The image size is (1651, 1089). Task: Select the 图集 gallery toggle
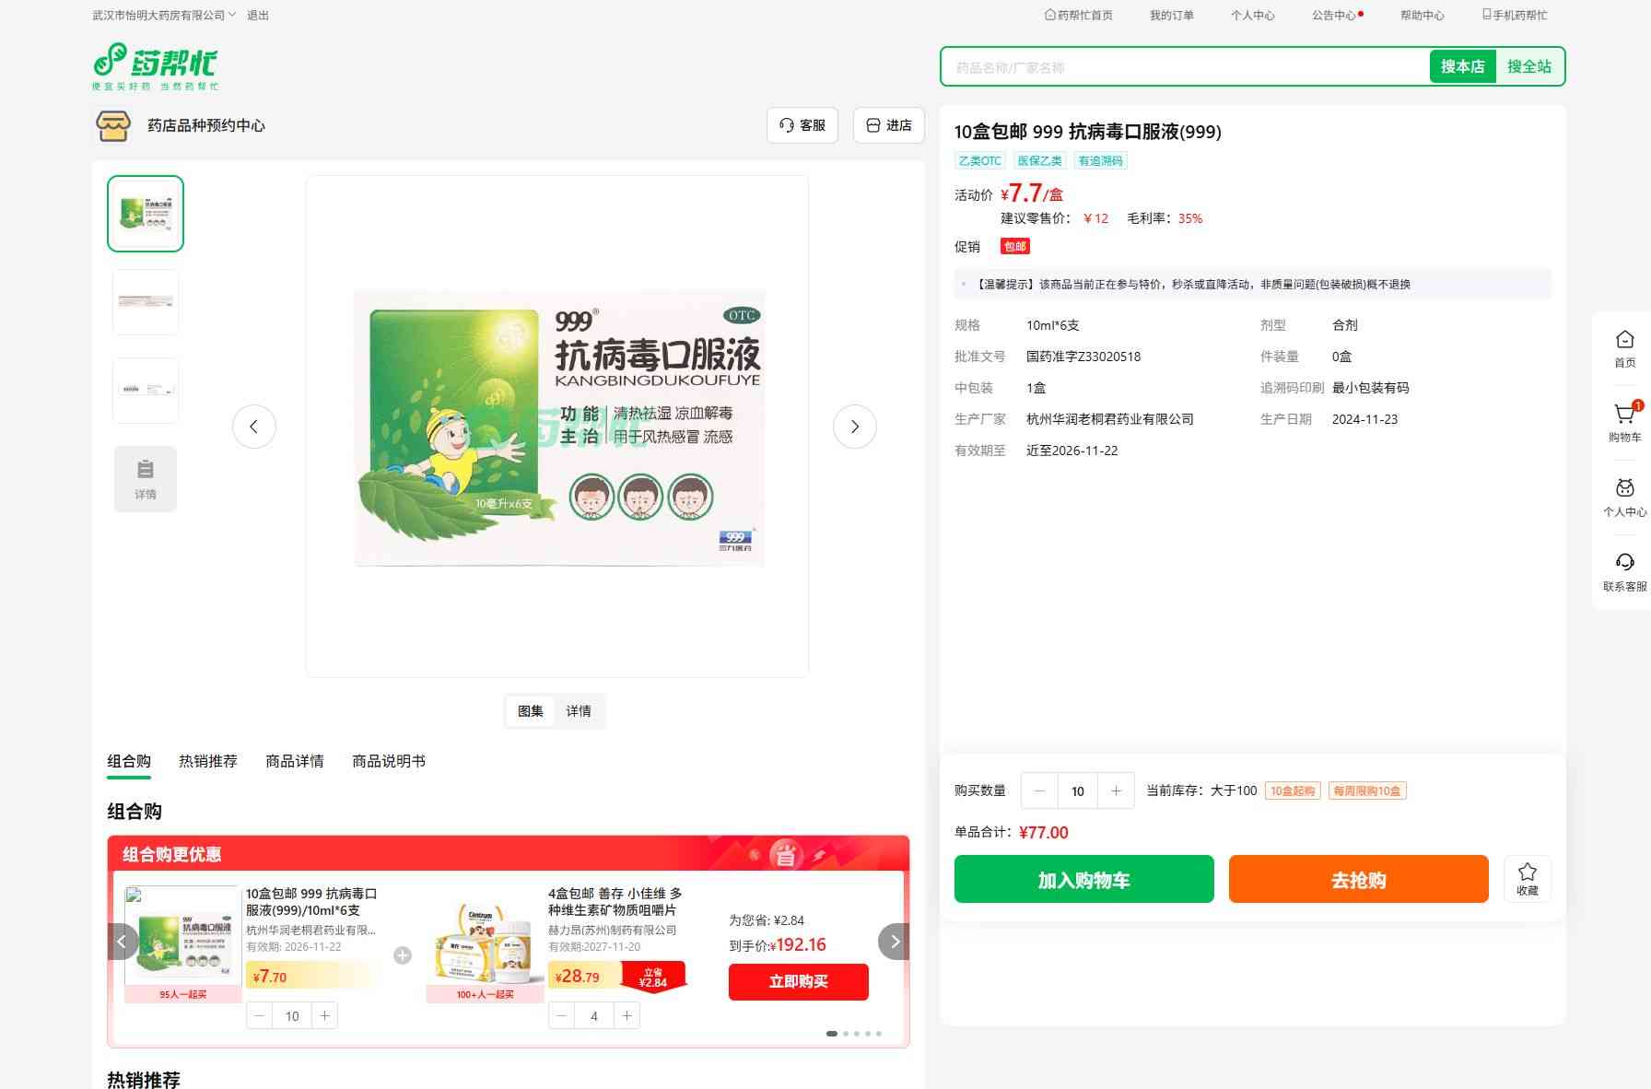point(531,711)
